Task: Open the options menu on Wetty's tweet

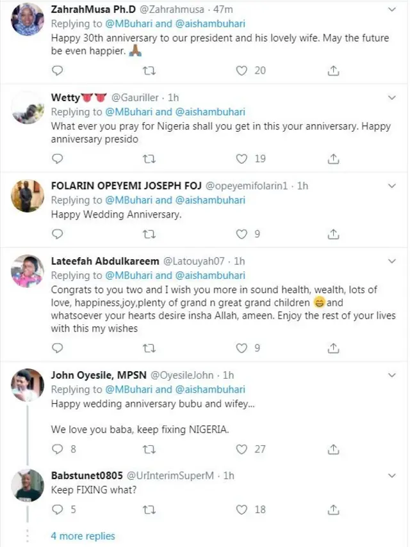Action: pyautogui.click(x=392, y=97)
